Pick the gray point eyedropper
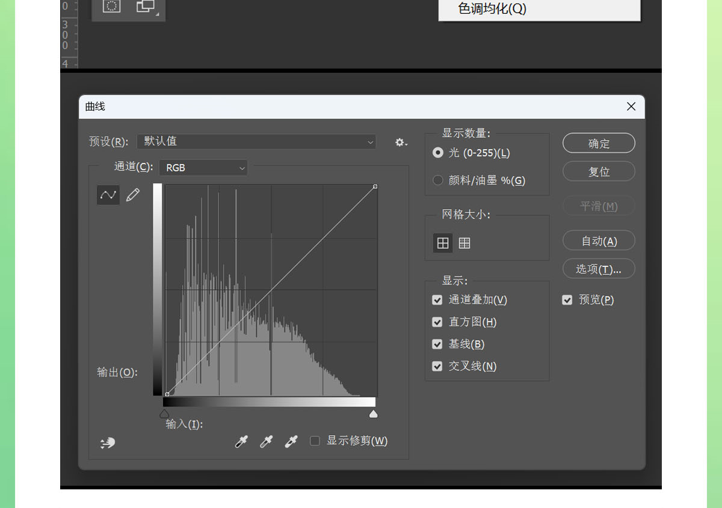 [266, 442]
